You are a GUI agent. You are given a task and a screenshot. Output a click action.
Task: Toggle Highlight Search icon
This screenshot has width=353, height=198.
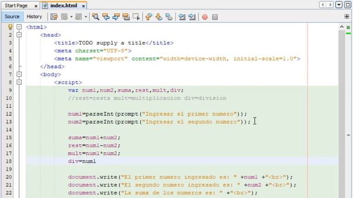pos(126,17)
